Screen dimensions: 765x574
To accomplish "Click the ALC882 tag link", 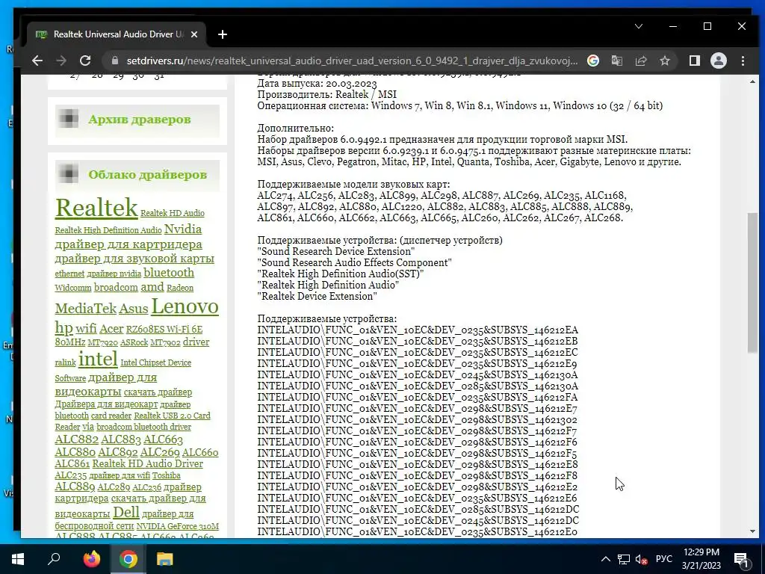I will tap(76, 439).
